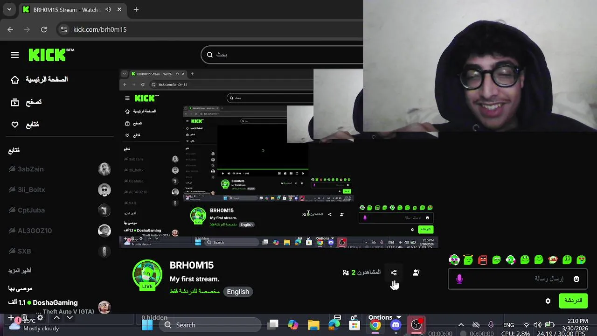Open Task View from taskbar
The width and height of the screenshot is (597, 336).
(273, 325)
